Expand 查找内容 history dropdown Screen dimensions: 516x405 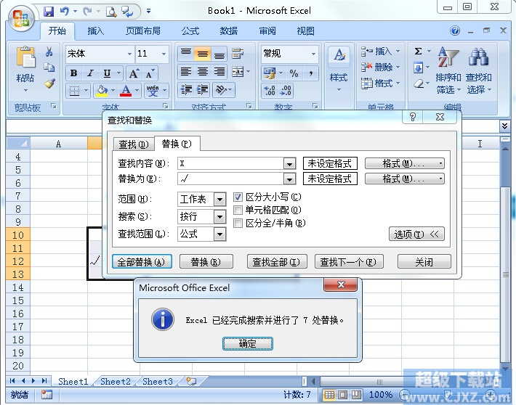289,163
